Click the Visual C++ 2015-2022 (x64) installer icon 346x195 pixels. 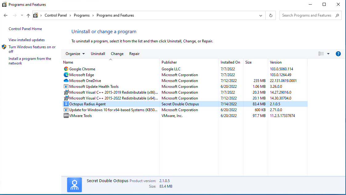tap(66, 98)
